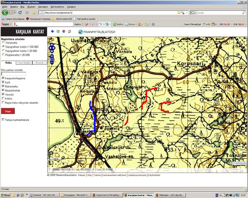Reload the page in Firefox toolbar
The height and width of the screenshot is (198, 248).
click(x=21, y=13)
